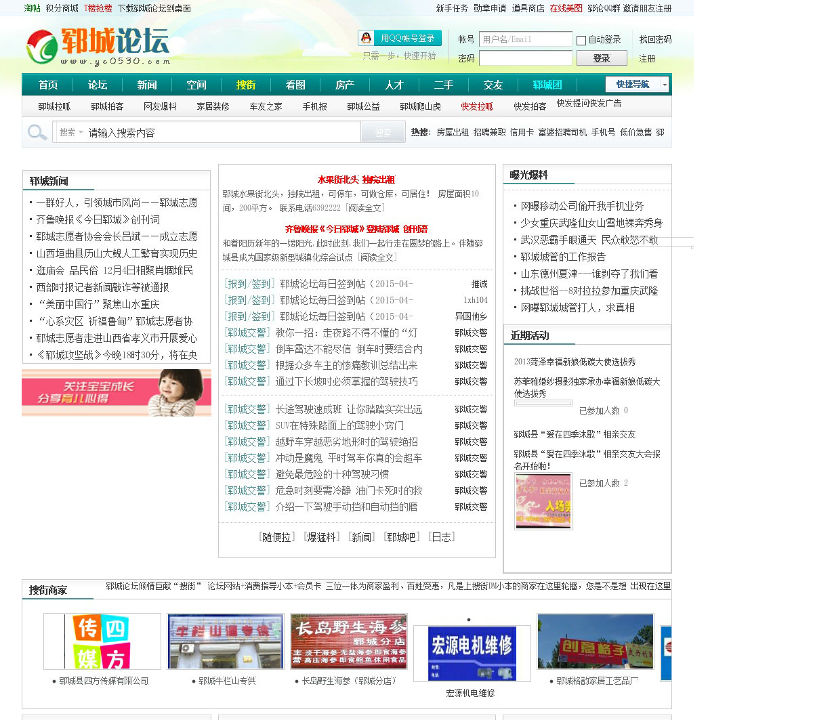Click the 请输入搜索内容 search field
Viewport: 813px width, 720px height.
[223, 132]
